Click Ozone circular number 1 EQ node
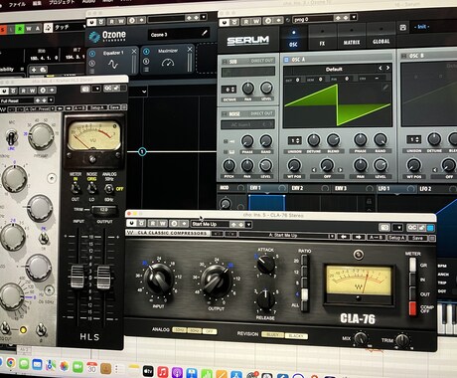 click(142, 152)
